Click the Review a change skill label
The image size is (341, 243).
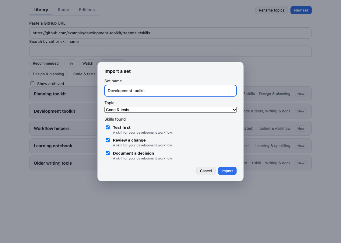click(x=129, y=140)
